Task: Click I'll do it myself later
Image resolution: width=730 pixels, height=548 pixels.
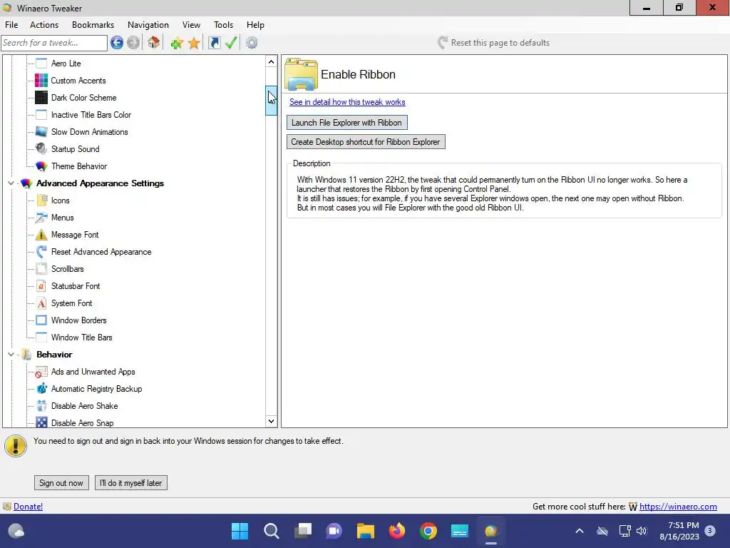Action: coord(131,483)
